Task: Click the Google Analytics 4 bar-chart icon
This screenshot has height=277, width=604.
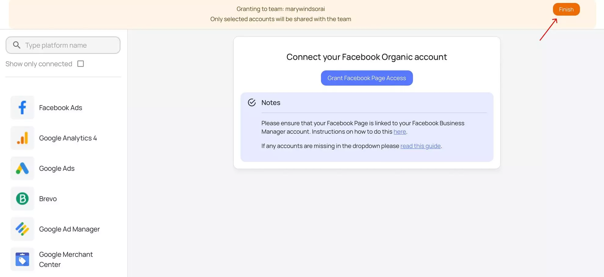Action: [22, 138]
